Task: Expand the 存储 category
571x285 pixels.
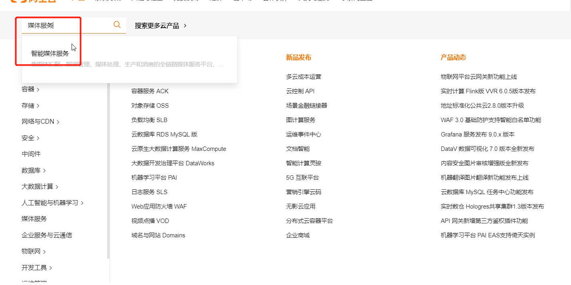Action: tap(30, 106)
